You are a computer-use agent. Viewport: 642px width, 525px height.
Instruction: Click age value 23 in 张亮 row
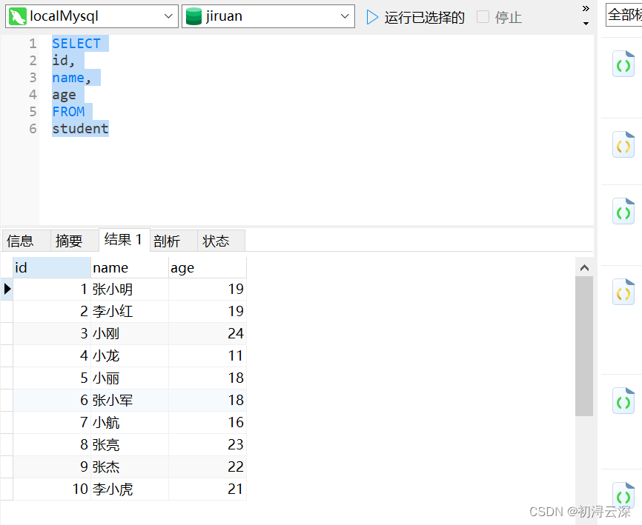[207, 444]
